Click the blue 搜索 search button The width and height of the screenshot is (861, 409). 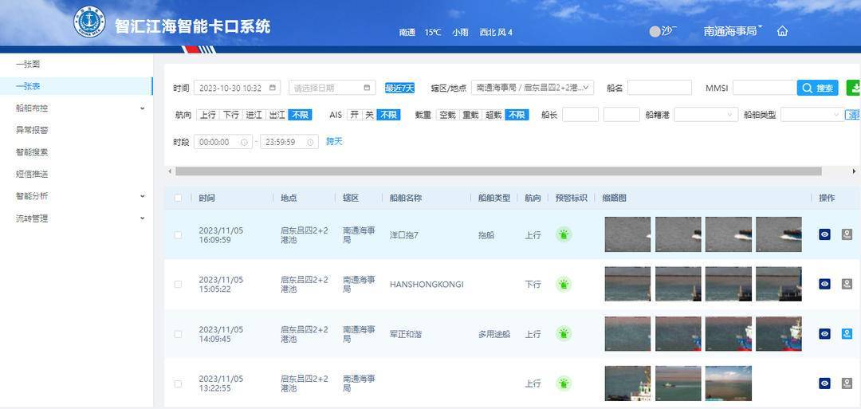[x=817, y=88]
